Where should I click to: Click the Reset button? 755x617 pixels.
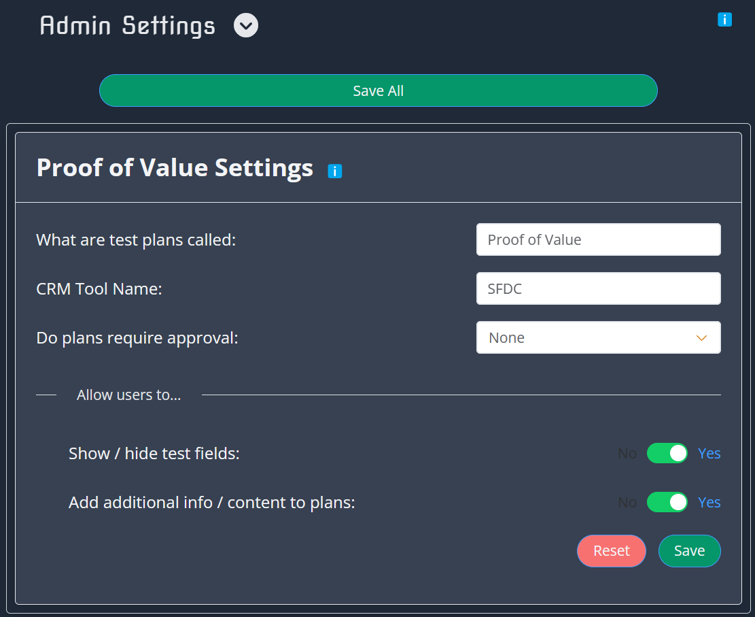(611, 551)
